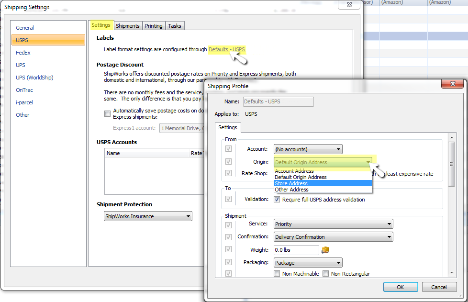This screenshot has height=302, width=468.
Task: Click the Weight input field
Action: [x=296, y=250]
